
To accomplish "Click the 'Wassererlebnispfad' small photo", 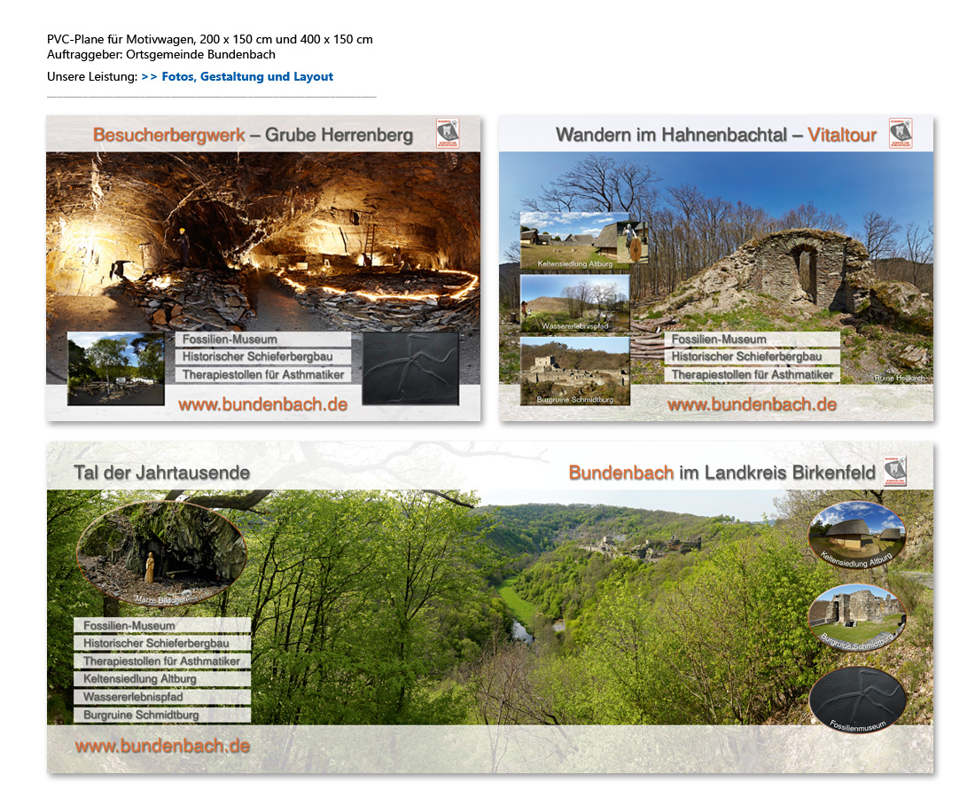I will [x=575, y=303].
